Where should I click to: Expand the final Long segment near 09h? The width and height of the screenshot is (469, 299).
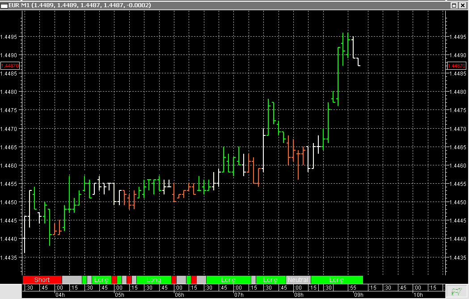(x=338, y=280)
